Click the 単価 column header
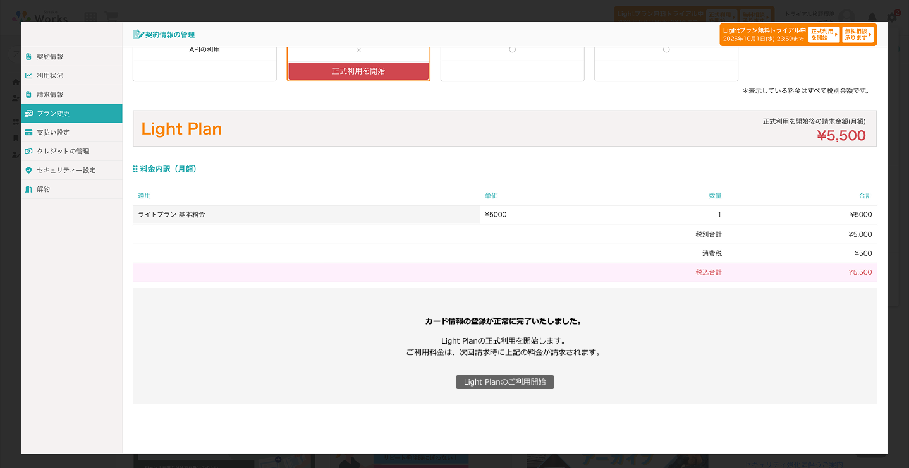The width and height of the screenshot is (909, 468). click(x=491, y=196)
